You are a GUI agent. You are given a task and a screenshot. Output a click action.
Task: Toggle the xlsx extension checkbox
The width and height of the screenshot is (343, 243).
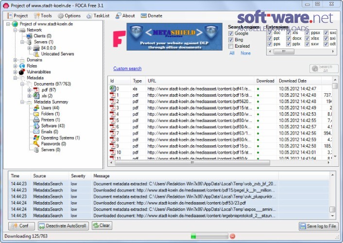pyautogui.click(x=307, y=38)
